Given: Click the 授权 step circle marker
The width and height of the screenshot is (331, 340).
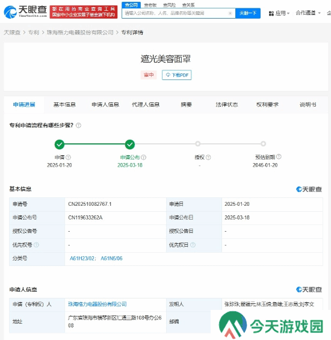Looking at the screenshot, I should point(197,144).
